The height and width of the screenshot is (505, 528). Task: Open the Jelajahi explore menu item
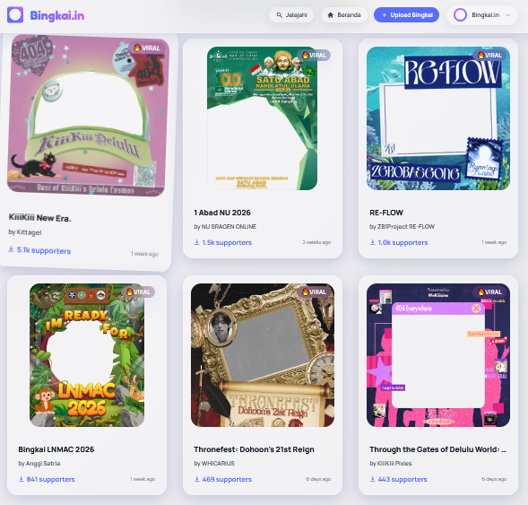(291, 15)
